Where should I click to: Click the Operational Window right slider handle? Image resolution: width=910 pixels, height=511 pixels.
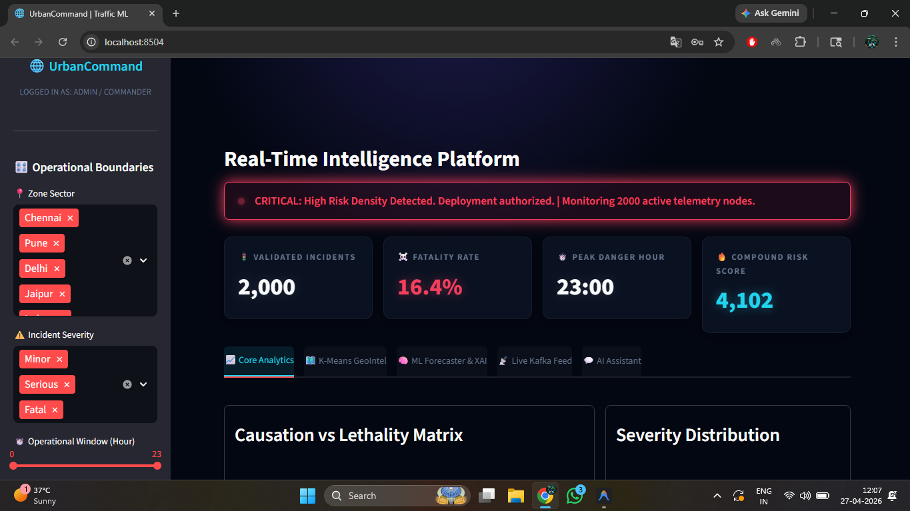(157, 466)
